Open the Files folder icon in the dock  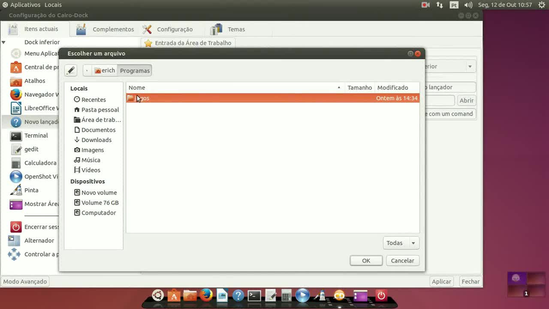click(x=190, y=296)
